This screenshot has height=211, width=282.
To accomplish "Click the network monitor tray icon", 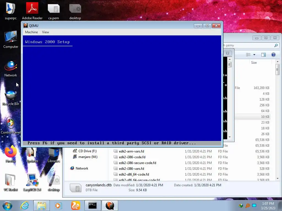I will point(254,206).
